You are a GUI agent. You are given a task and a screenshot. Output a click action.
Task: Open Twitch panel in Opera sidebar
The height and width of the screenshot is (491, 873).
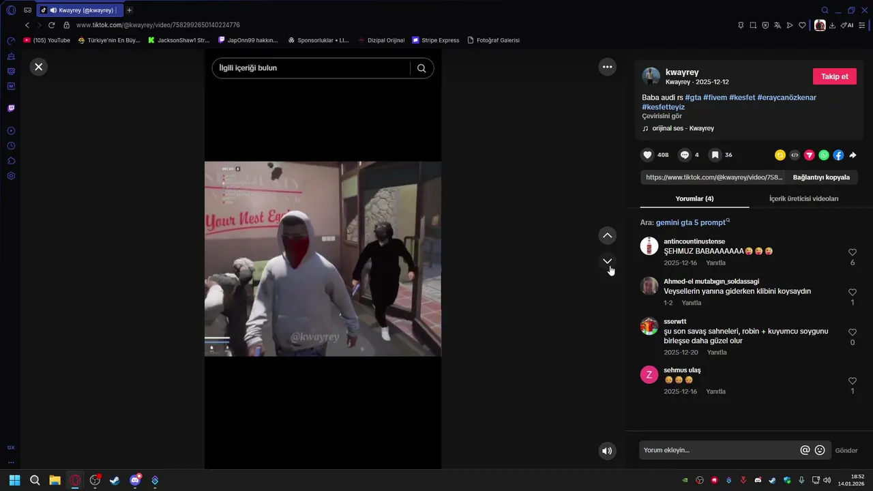11,108
